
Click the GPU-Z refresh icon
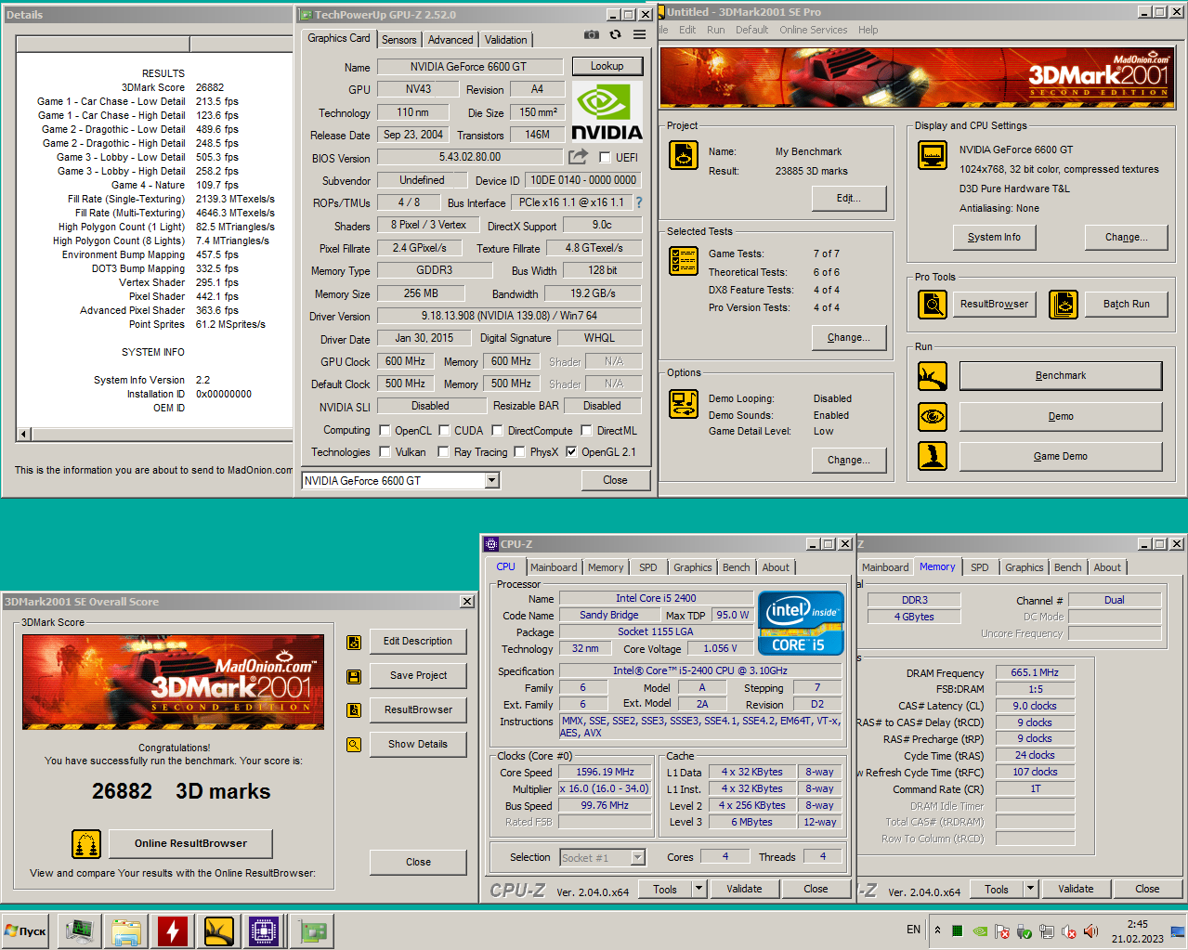(615, 34)
